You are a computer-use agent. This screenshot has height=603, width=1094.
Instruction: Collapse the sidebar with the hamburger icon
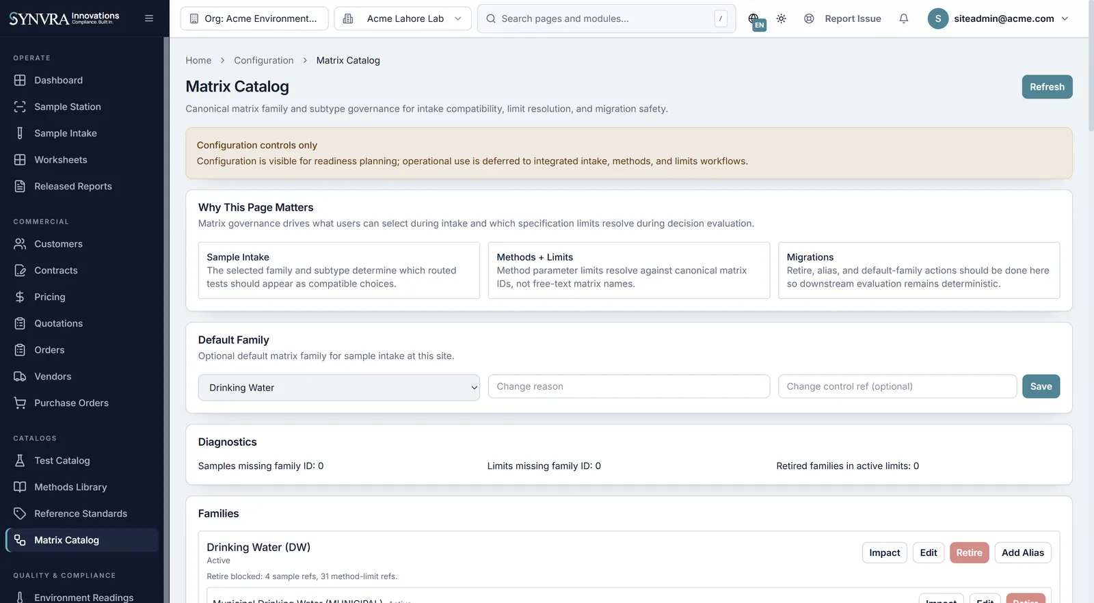[x=149, y=18]
